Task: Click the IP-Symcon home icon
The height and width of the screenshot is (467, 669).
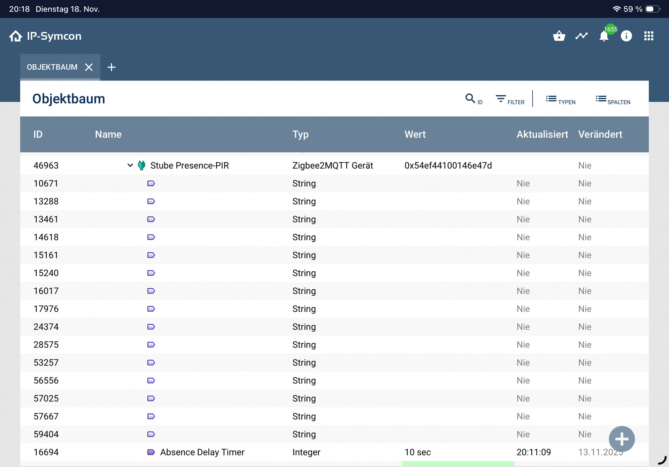Action: [x=16, y=36]
